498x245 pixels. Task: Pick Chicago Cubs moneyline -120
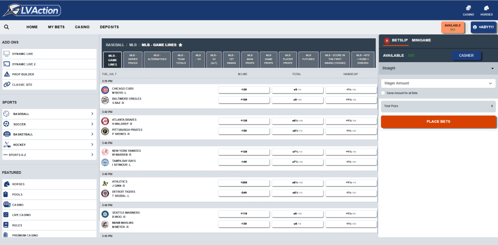[x=244, y=90]
